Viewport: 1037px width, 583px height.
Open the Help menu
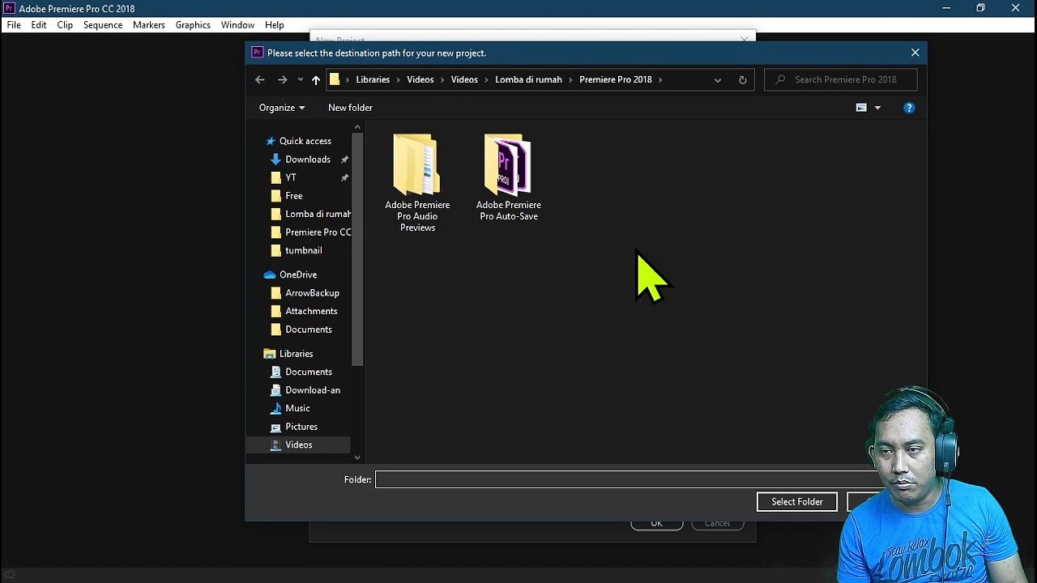click(275, 25)
